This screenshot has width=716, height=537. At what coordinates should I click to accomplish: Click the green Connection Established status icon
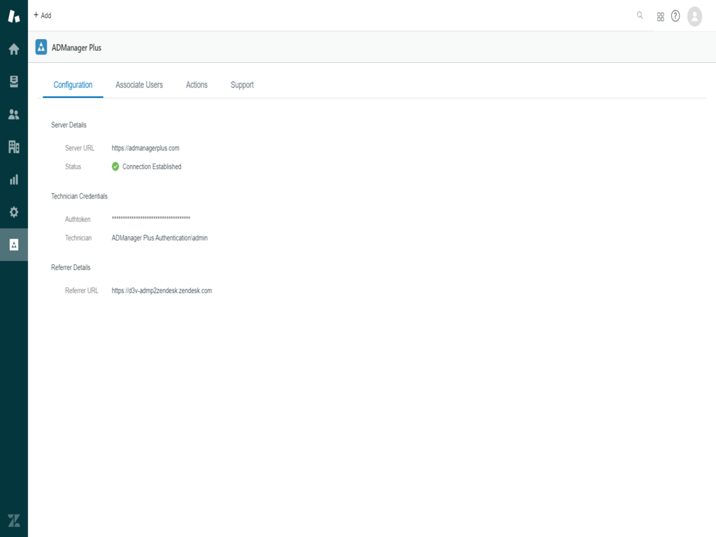coord(116,166)
